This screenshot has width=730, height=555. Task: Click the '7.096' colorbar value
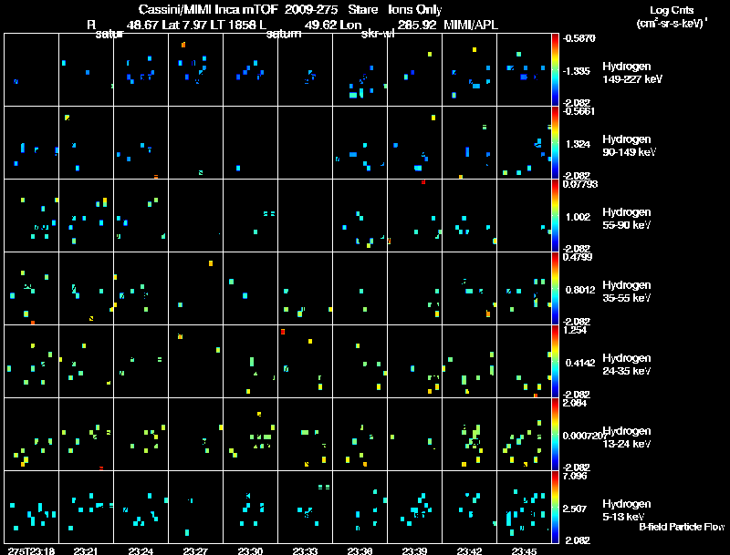[x=575, y=476]
